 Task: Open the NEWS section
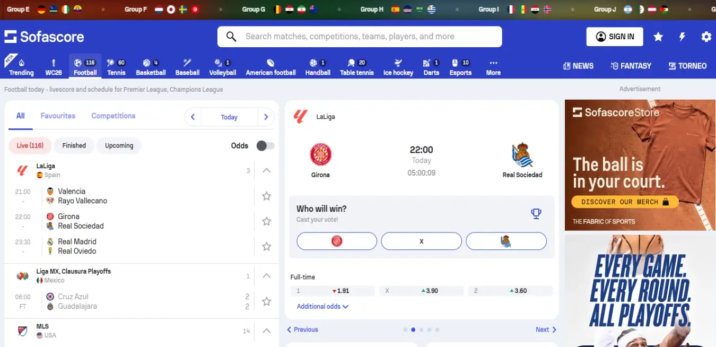[x=578, y=66]
